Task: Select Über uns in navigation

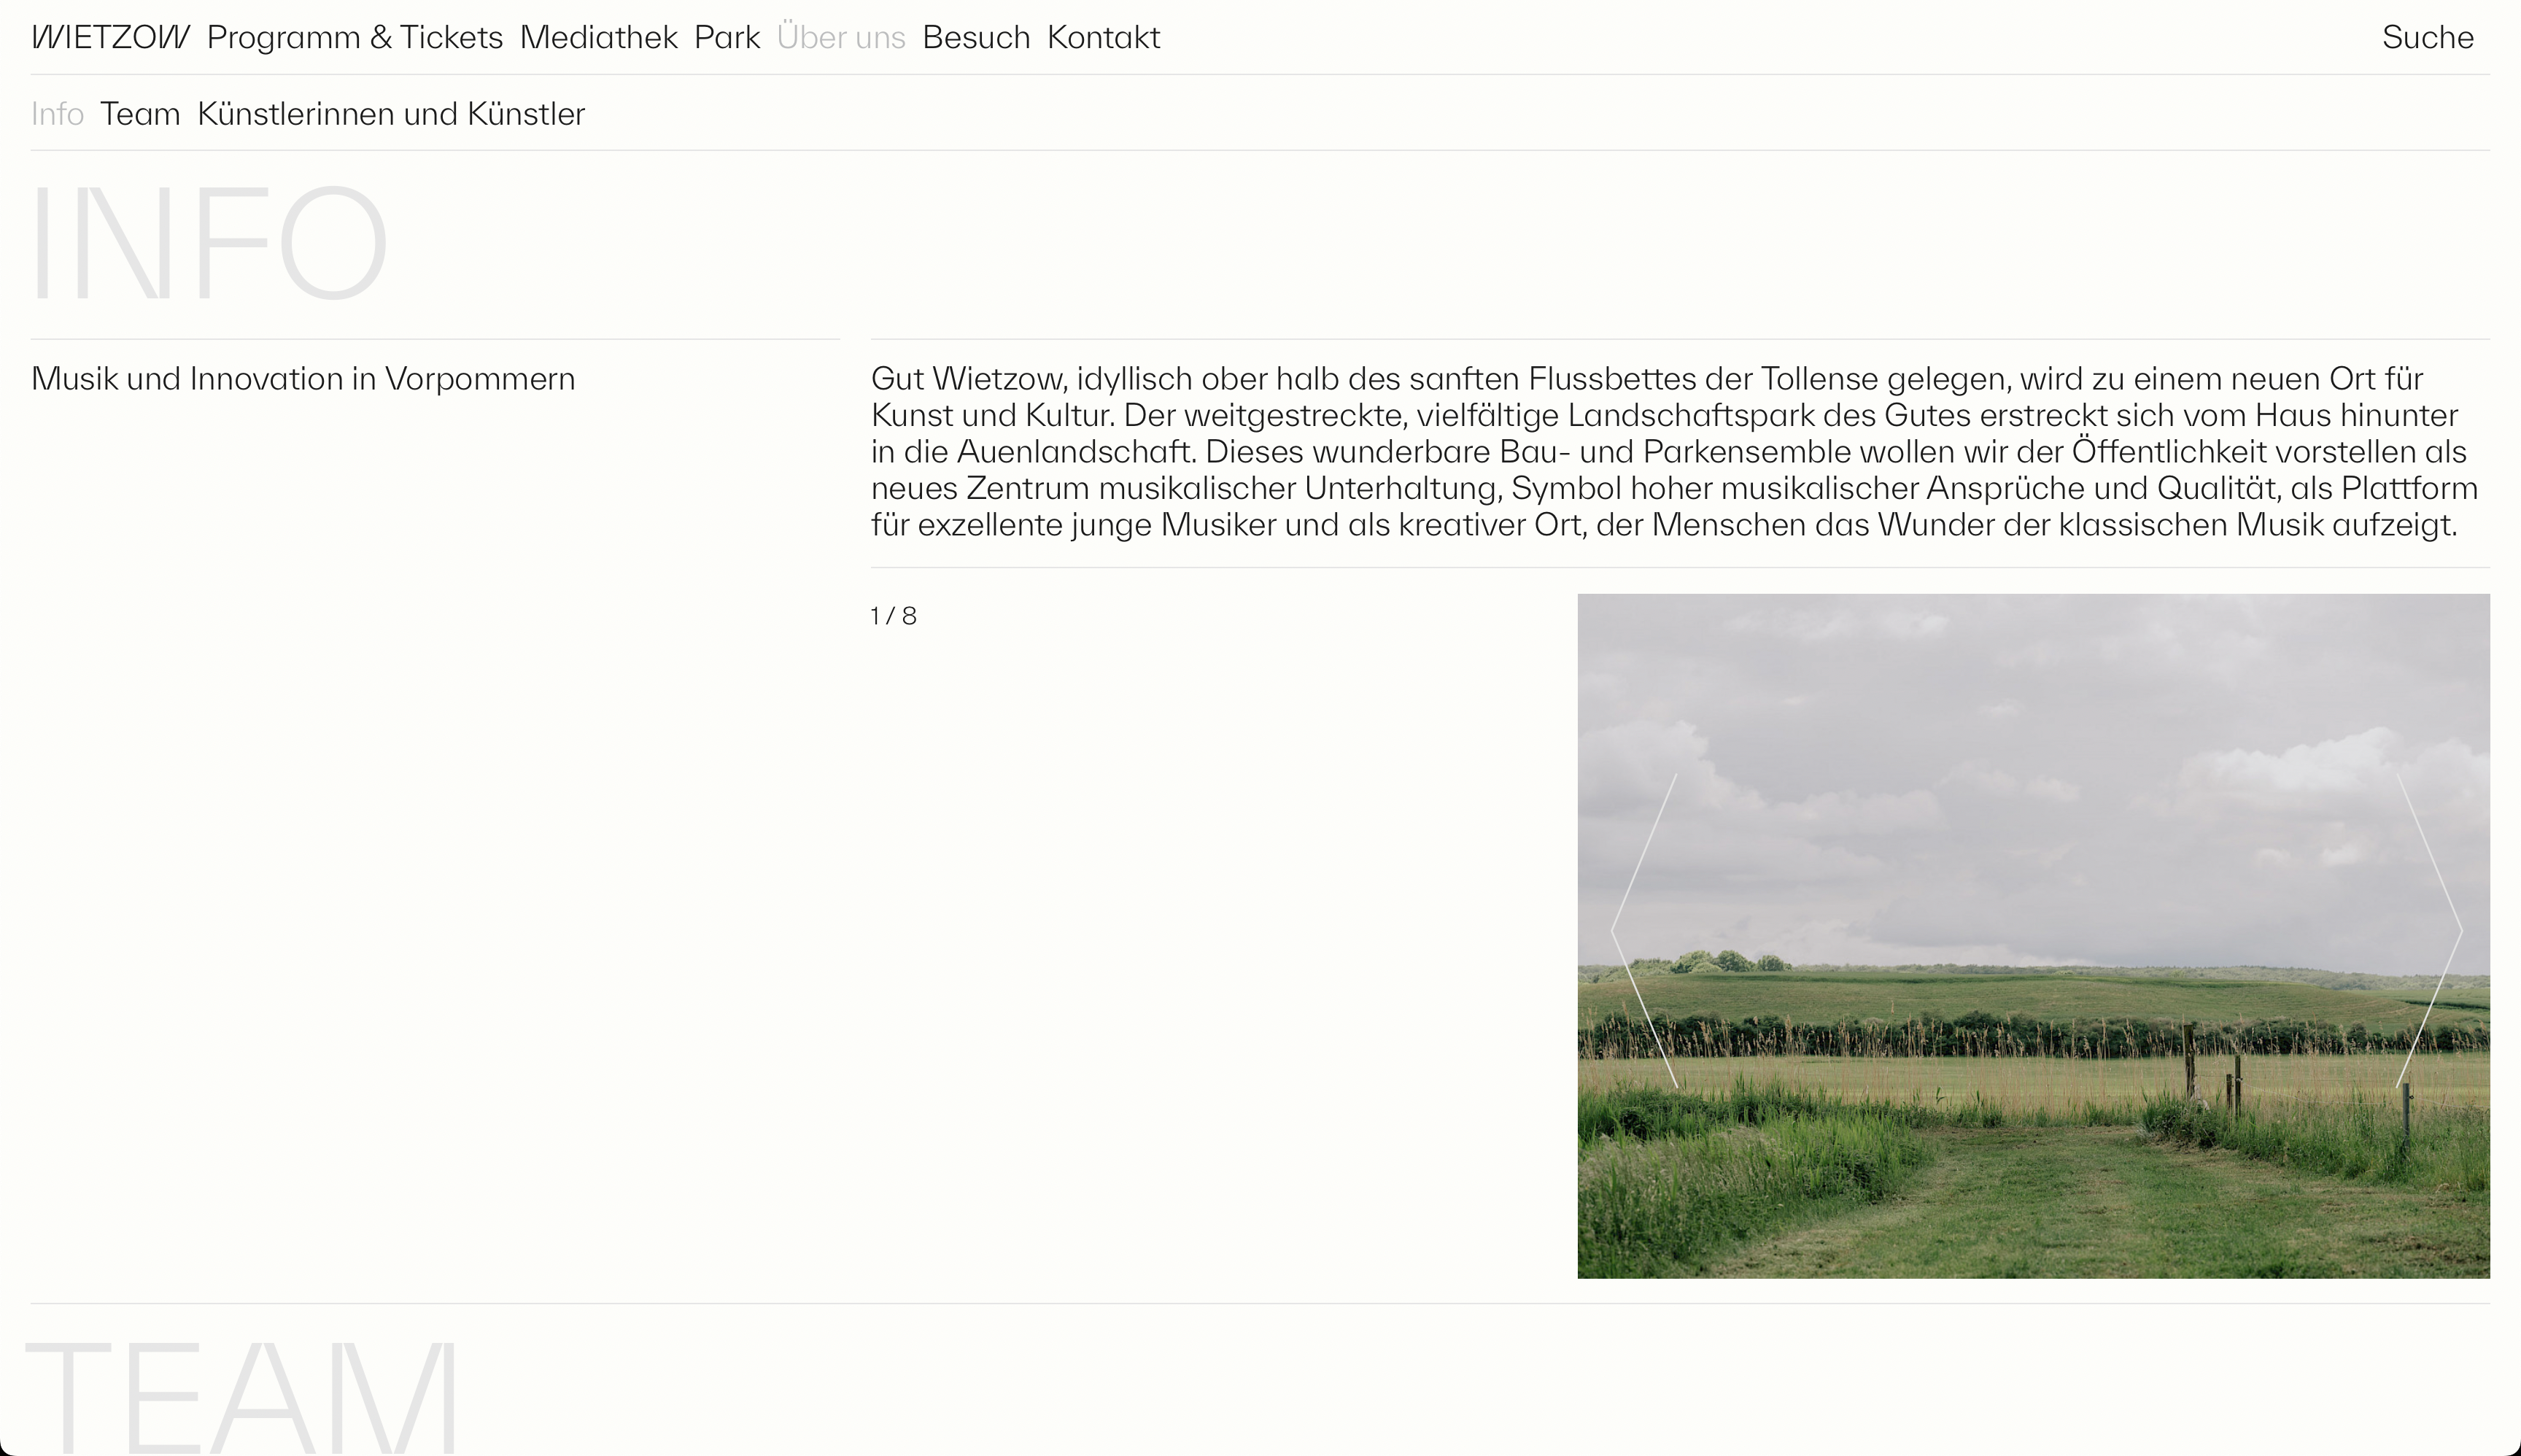Action: (841, 38)
